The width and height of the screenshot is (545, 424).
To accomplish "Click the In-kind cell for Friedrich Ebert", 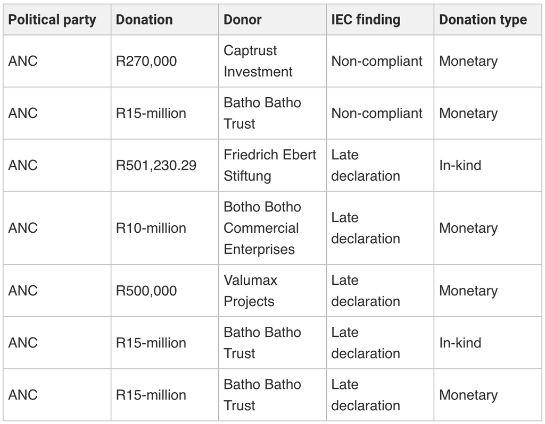I will tap(488, 165).
